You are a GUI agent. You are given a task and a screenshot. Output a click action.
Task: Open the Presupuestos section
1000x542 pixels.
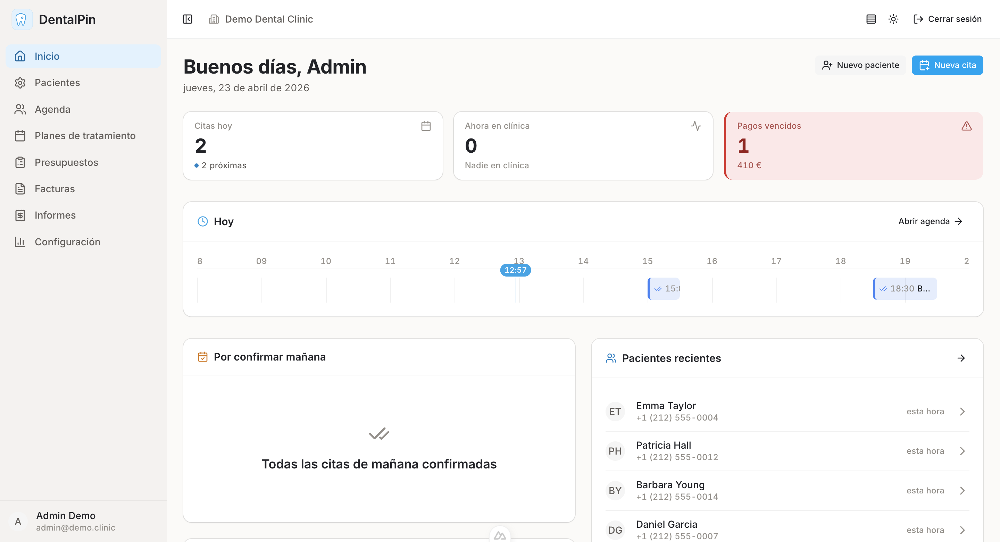point(66,162)
